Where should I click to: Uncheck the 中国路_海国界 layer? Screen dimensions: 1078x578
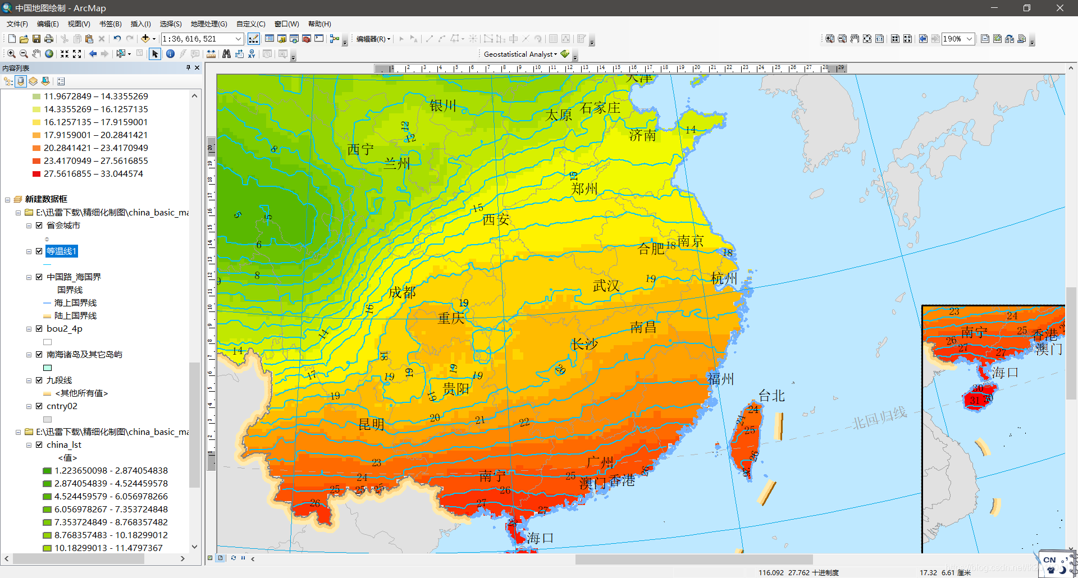[39, 277]
